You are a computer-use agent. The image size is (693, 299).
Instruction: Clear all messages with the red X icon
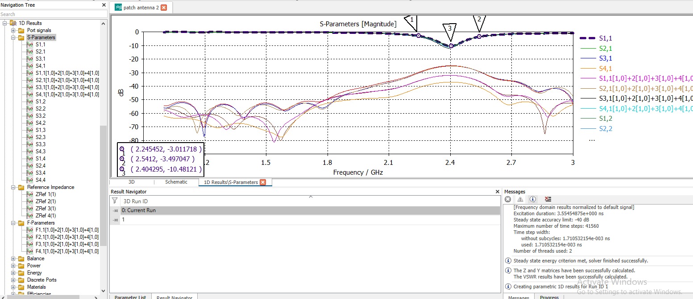tap(548, 199)
